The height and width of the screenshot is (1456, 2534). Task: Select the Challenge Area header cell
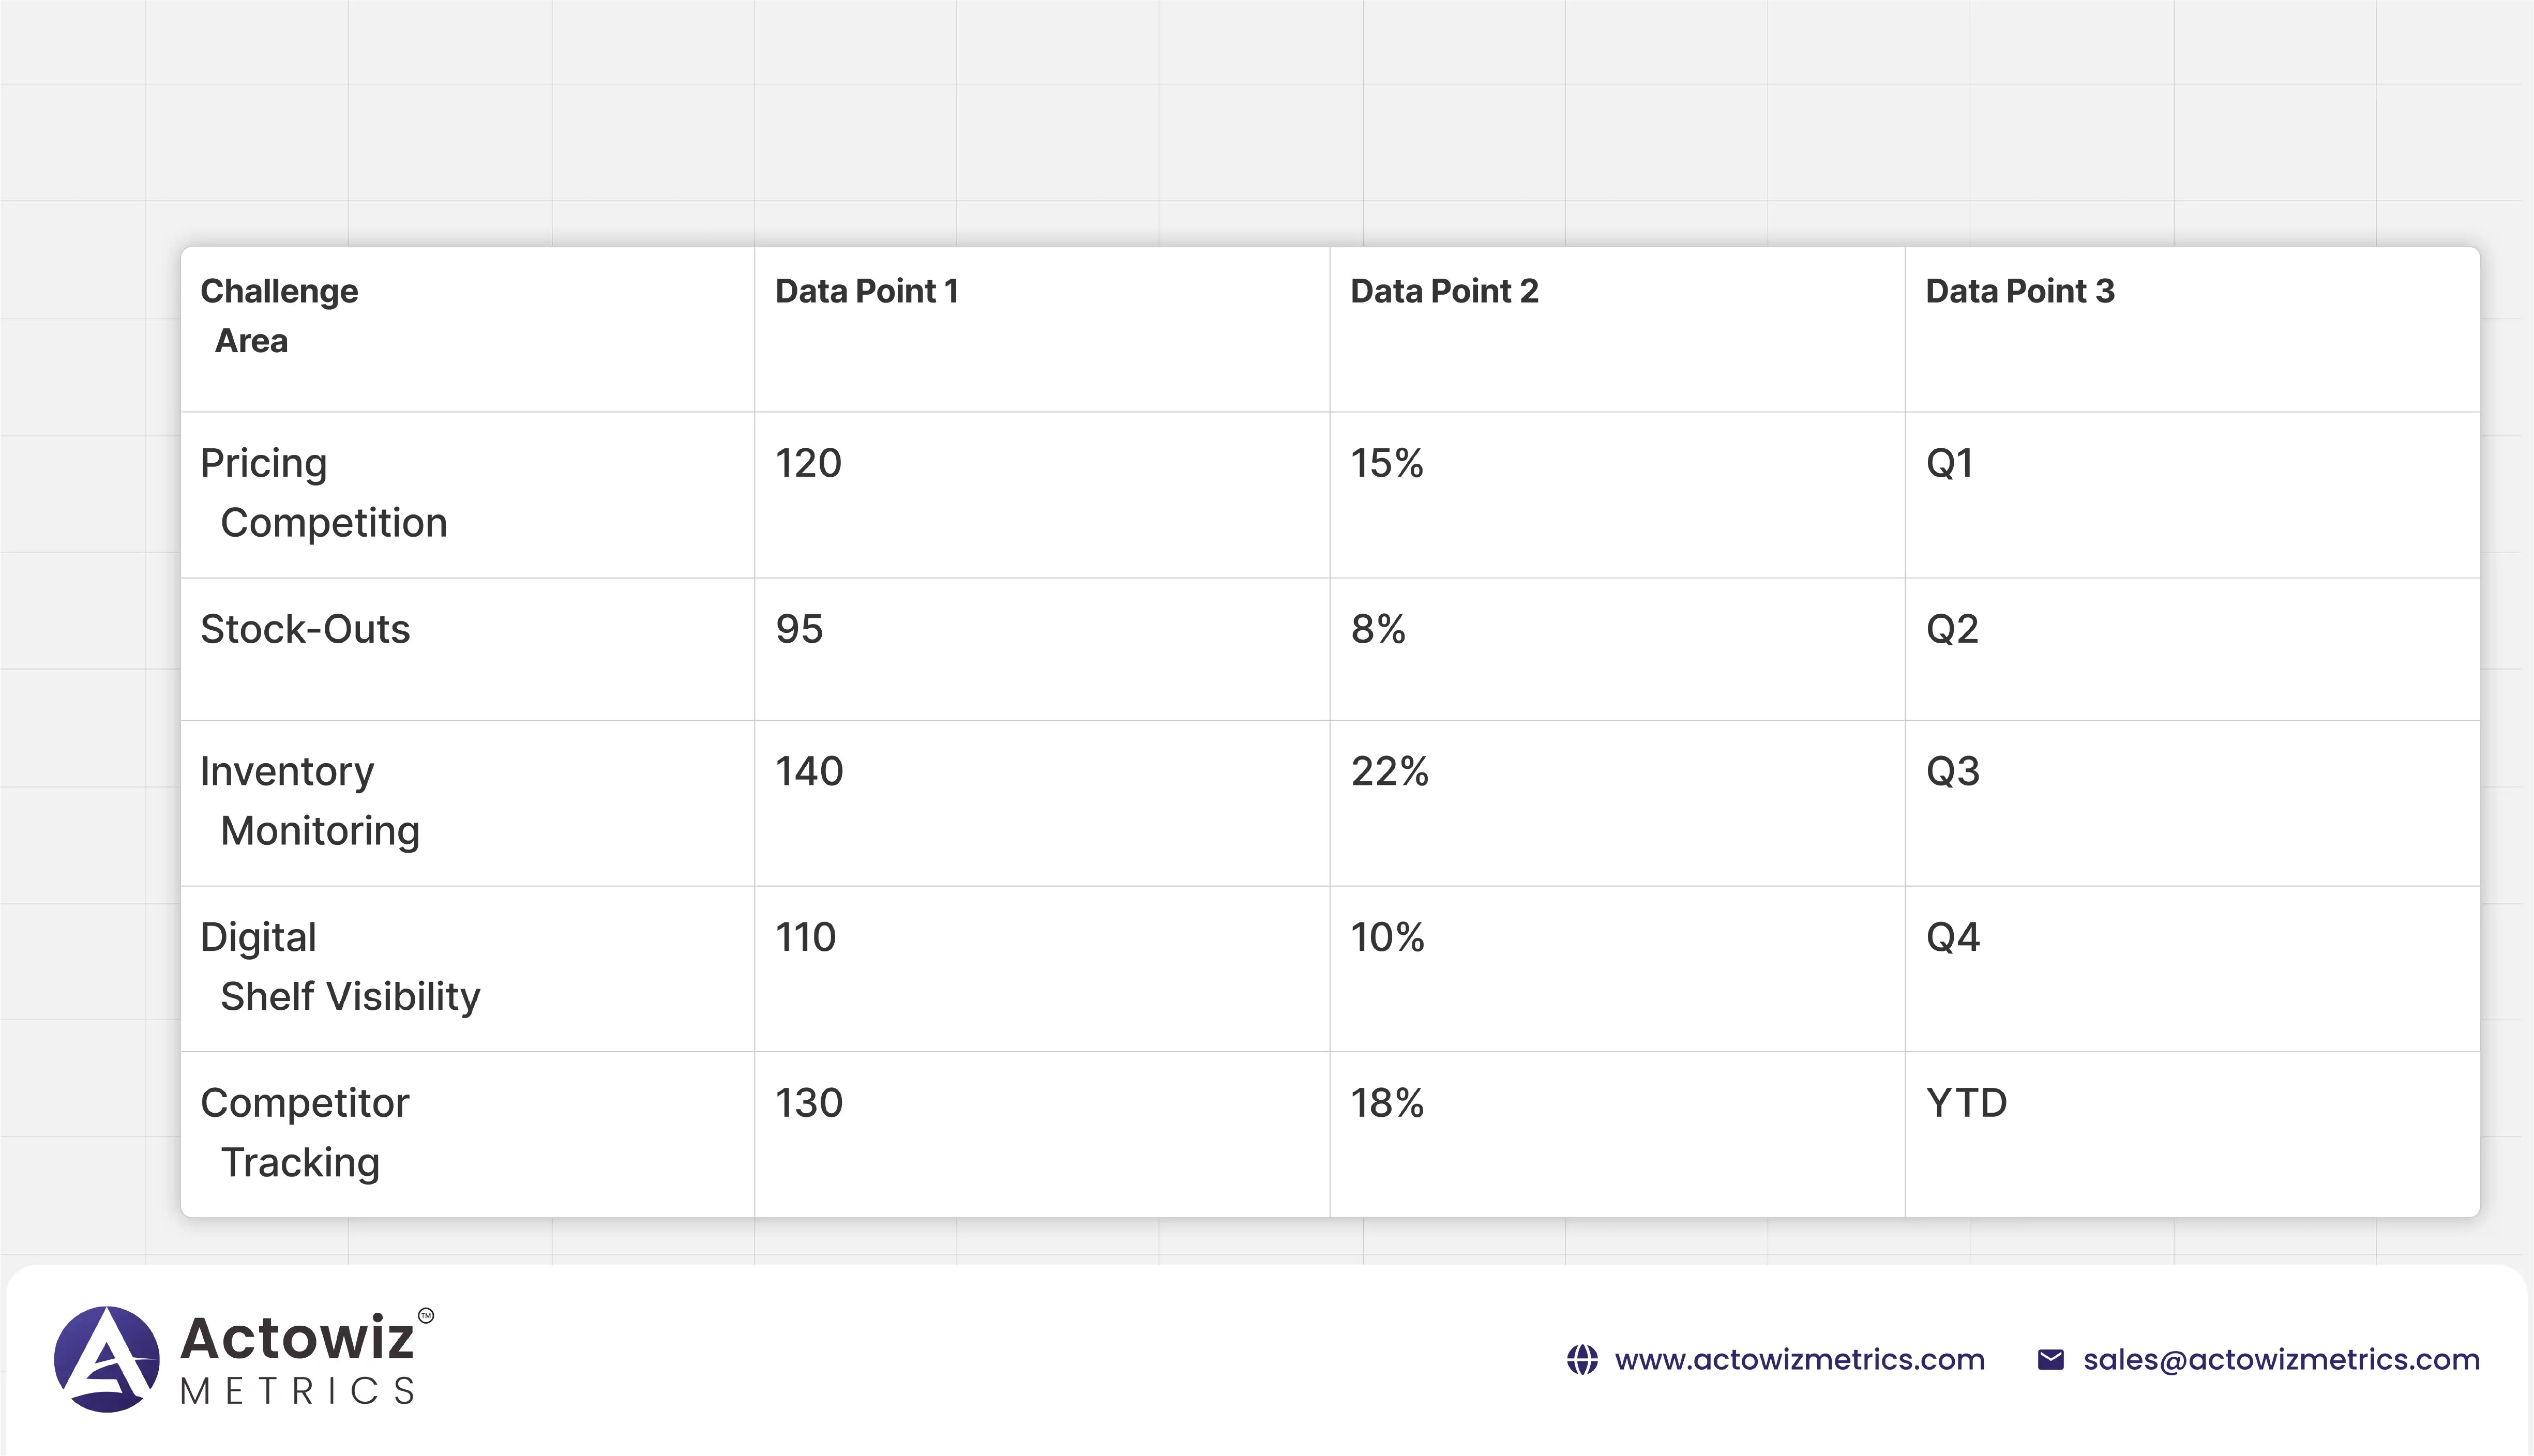tap(279, 315)
